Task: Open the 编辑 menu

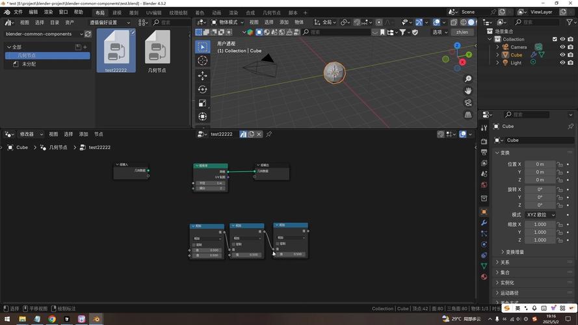Action: [33, 12]
